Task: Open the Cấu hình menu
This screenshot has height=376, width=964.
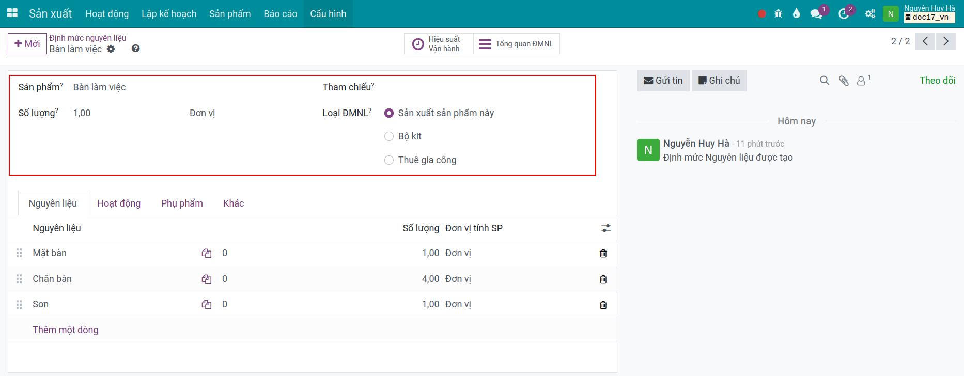Action: (328, 14)
